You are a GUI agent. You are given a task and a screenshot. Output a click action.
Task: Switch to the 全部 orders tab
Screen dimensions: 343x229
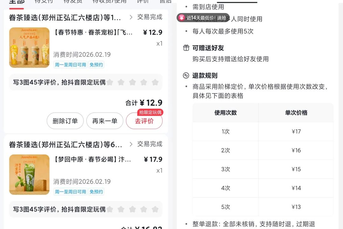(x=17, y=2)
